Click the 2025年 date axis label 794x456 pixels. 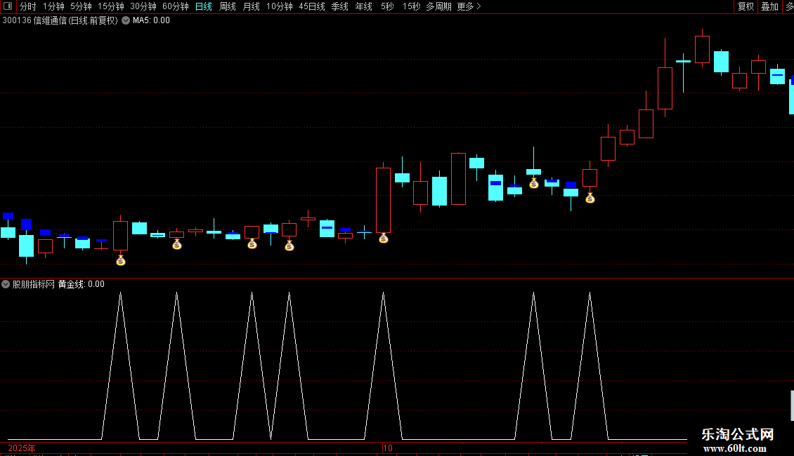[x=22, y=448]
